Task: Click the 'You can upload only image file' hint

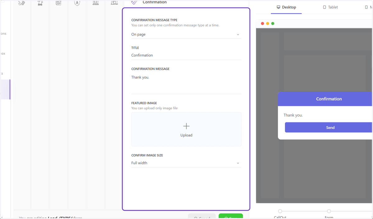Action: pos(154,108)
